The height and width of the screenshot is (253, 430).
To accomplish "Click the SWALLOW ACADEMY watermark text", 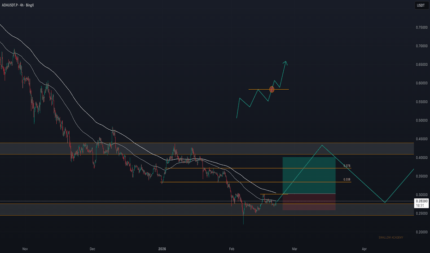I will pos(390,237).
